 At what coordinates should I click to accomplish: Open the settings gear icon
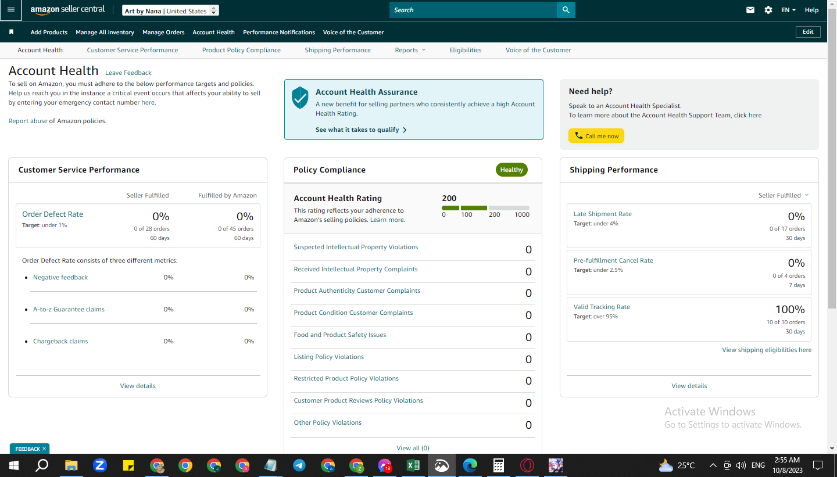pyautogui.click(x=768, y=10)
